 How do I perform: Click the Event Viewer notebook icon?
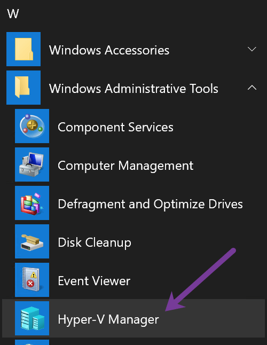[x=32, y=280]
